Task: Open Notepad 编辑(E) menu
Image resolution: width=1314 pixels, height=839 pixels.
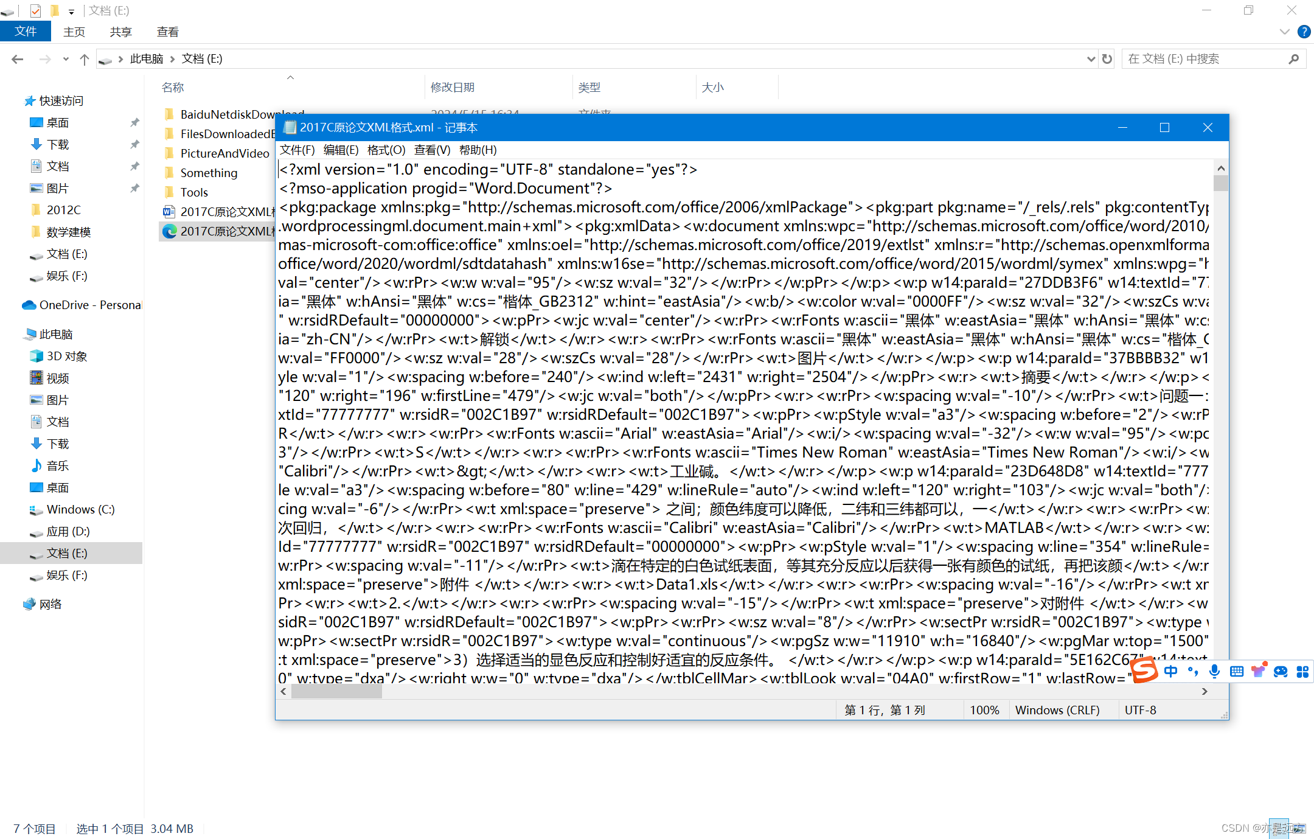Action: pyautogui.click(x=341, y=150)
